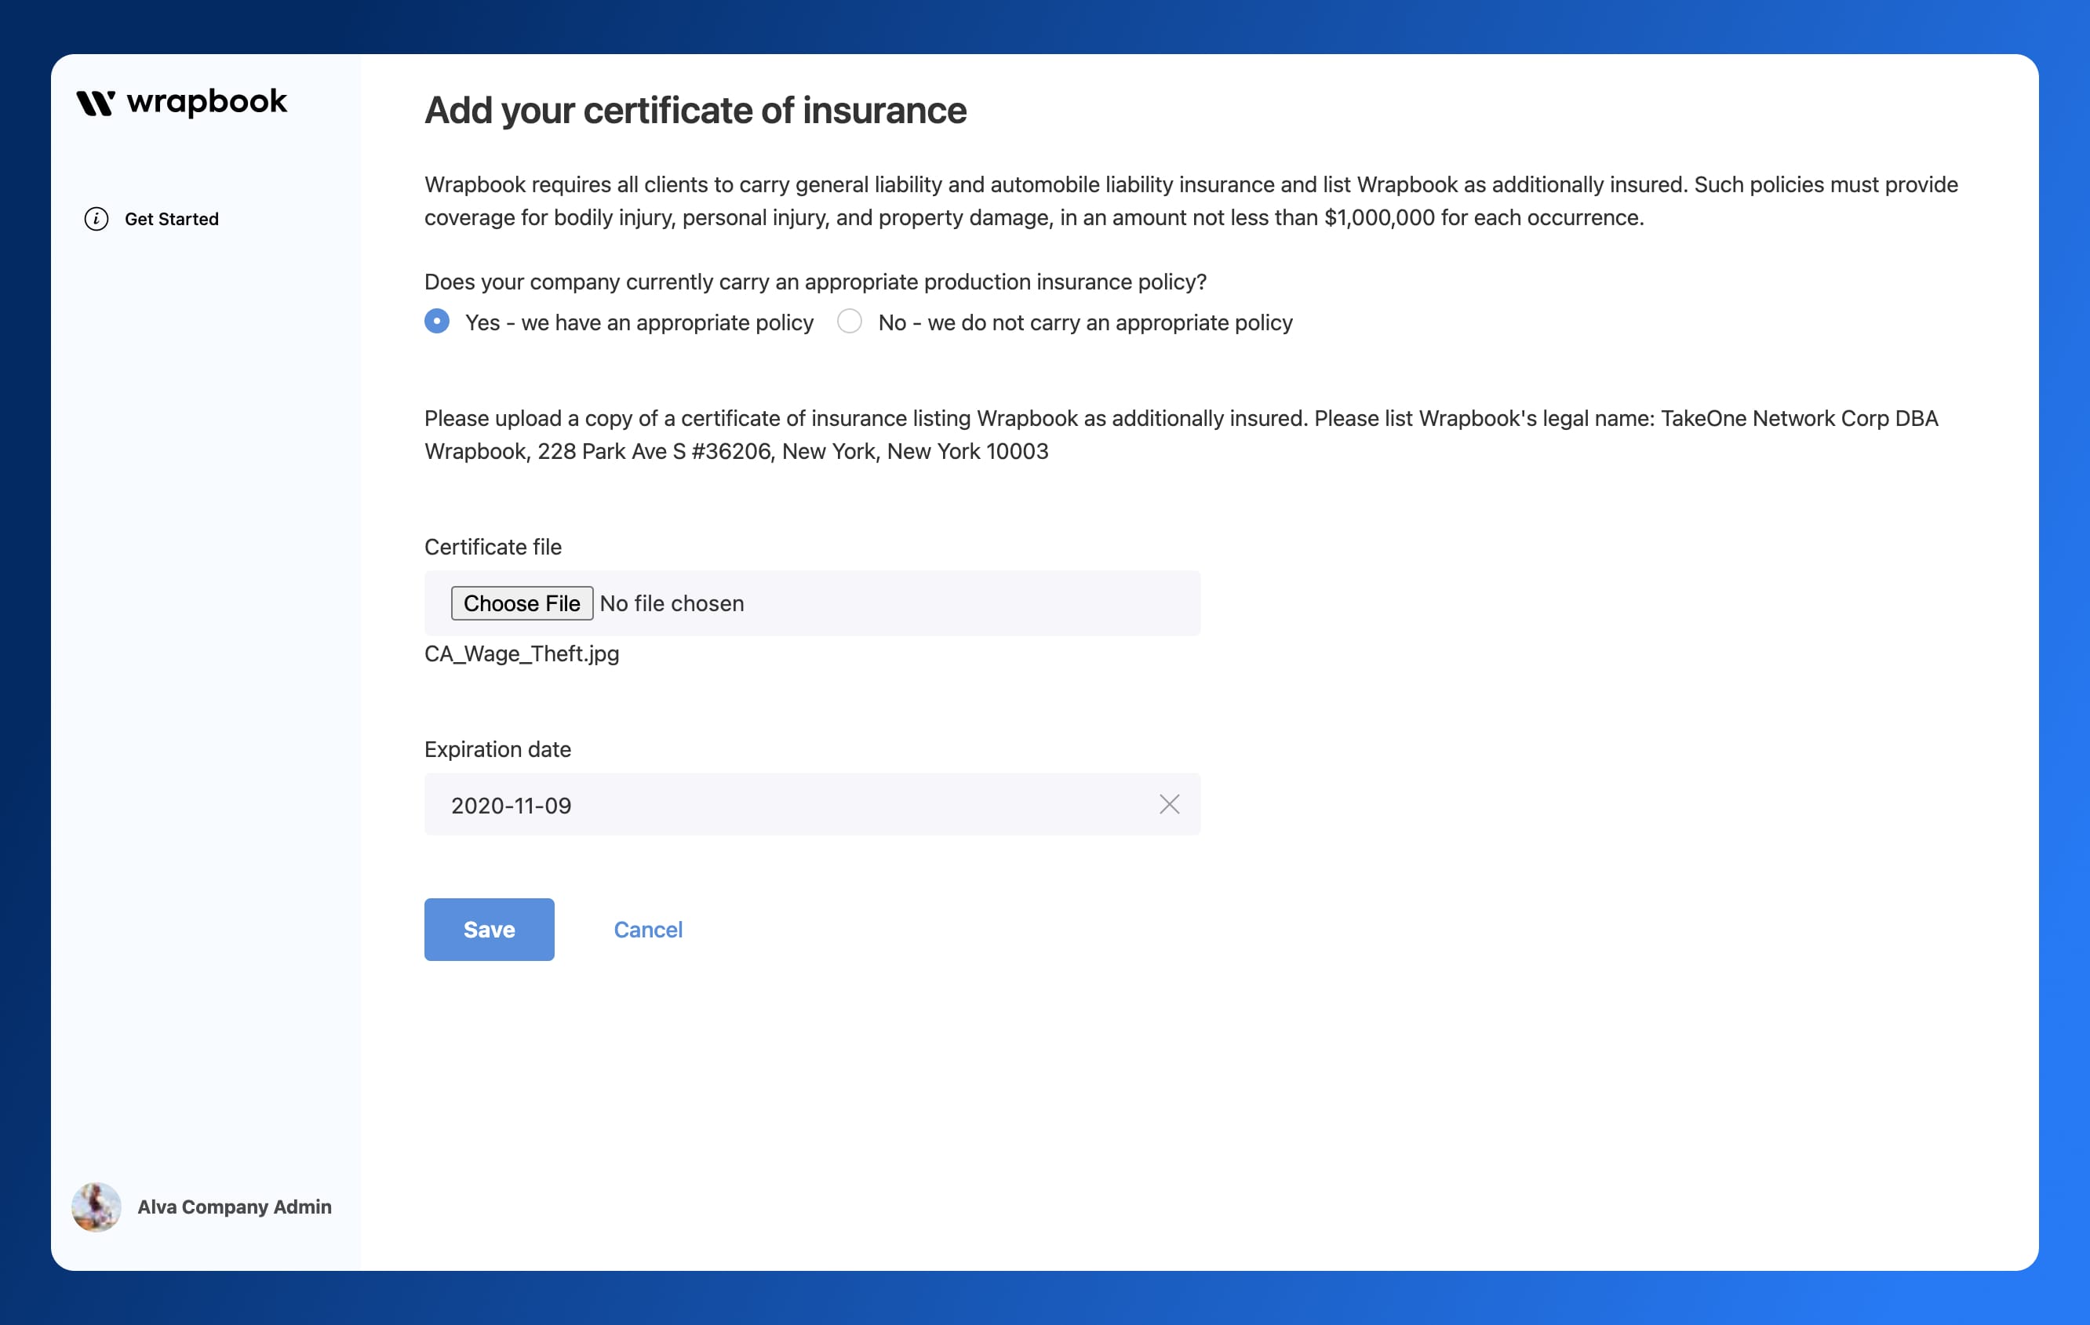Click the 2020-11-09 date value
2090x1325 pixels.
pyautogui.click(x=511, y=804)
